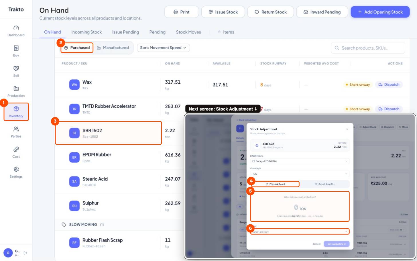Select Physical Count mode in Stock Adjustment
417x261 pixels.
click(x=275, y=184)
